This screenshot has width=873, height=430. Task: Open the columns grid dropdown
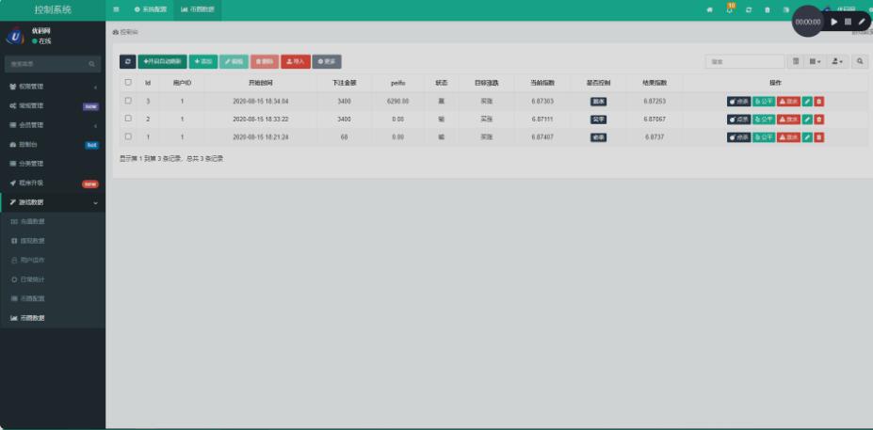(x=815, y=61)
